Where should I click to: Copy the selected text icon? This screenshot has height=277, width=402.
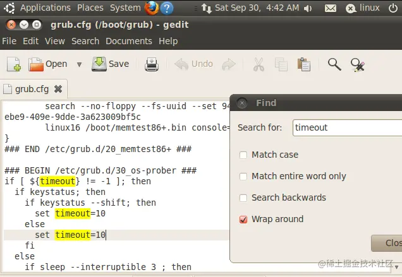281,64
